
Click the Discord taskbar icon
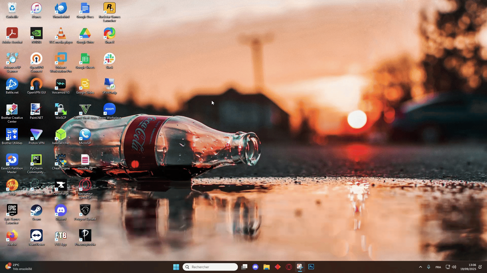[255, 267]
